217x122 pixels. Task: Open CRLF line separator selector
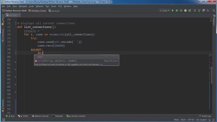pos(183,120)
